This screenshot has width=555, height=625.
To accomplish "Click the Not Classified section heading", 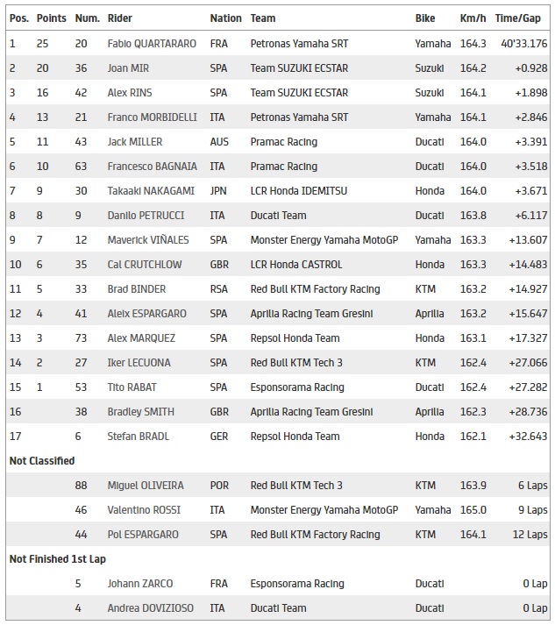I will tap(42, 460).
